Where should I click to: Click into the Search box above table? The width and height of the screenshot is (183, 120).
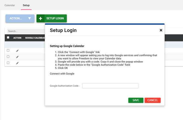coord(26,31)
